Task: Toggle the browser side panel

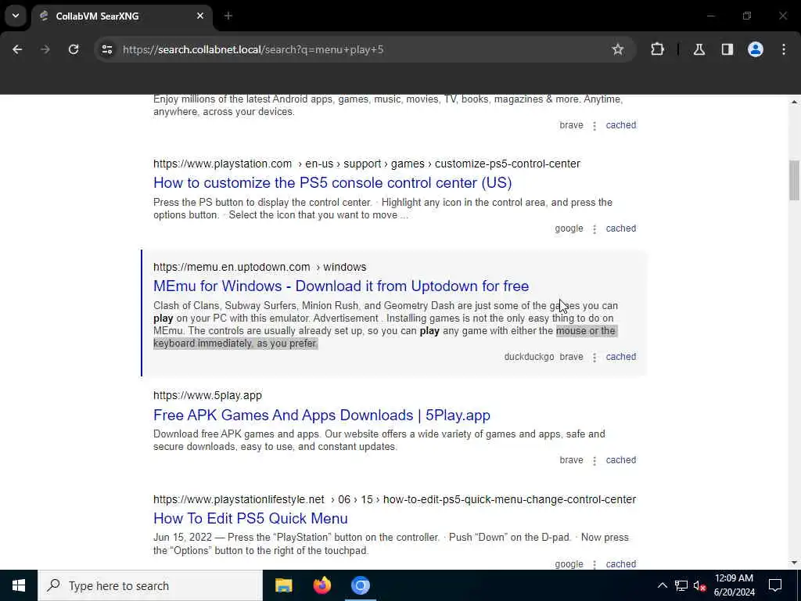Action: 727,49
